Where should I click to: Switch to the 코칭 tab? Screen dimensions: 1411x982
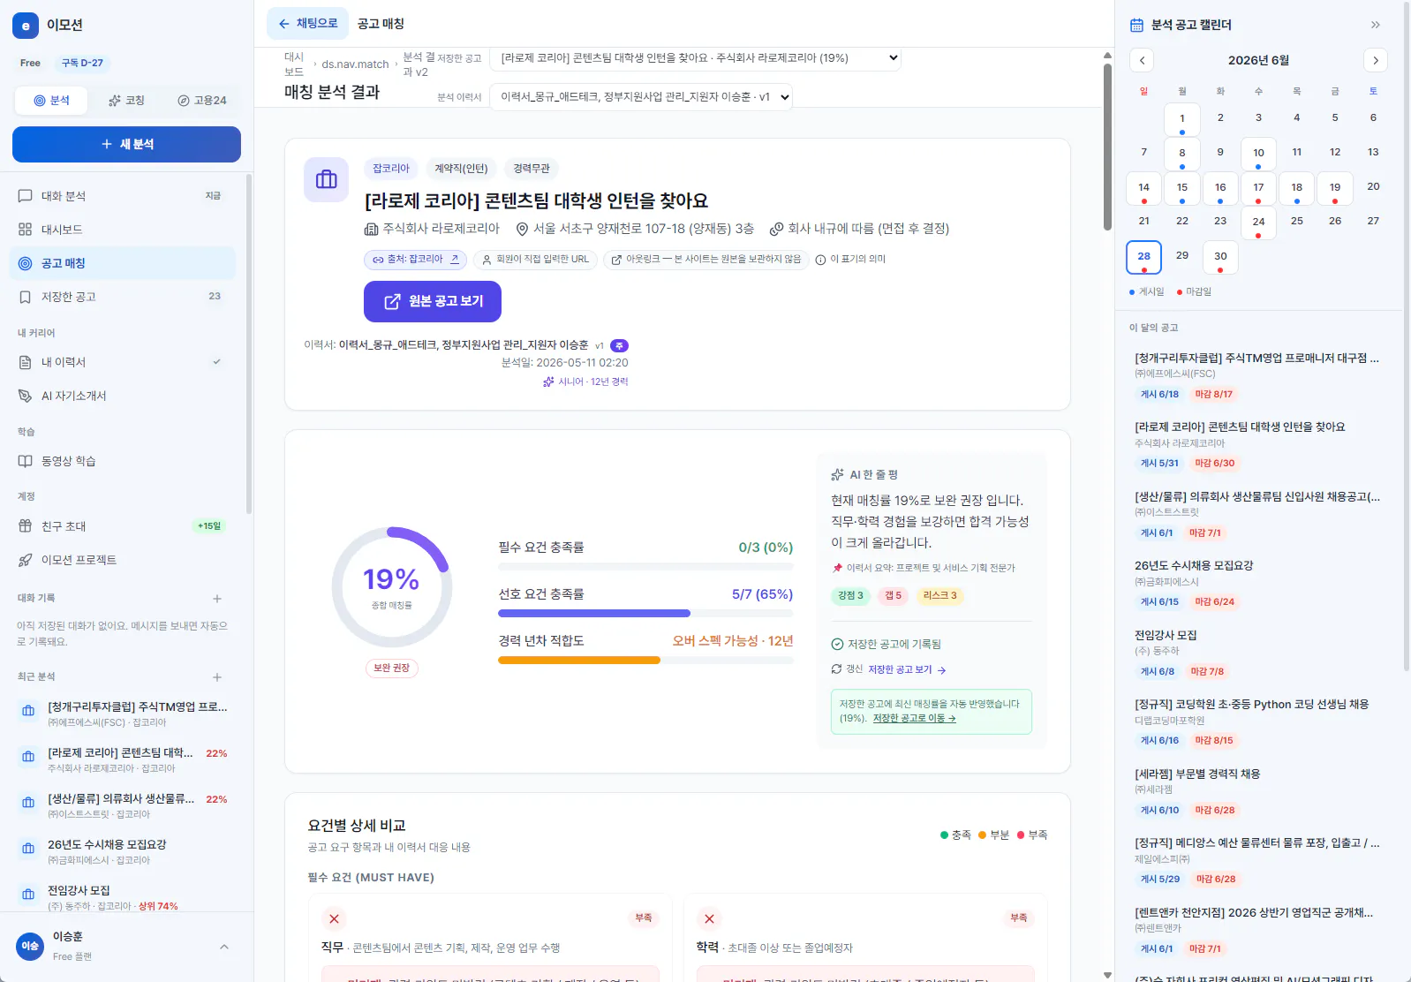pyautogui.click(x=126, y=101)
